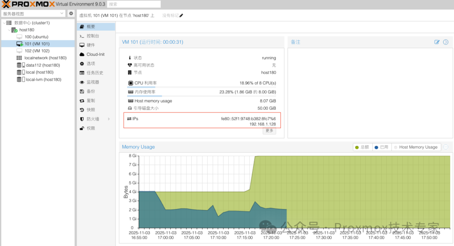Click the notes panel collapse arrow icon
Screen dimensions: 454x246
pyautogui.click(x=446, y=42)
